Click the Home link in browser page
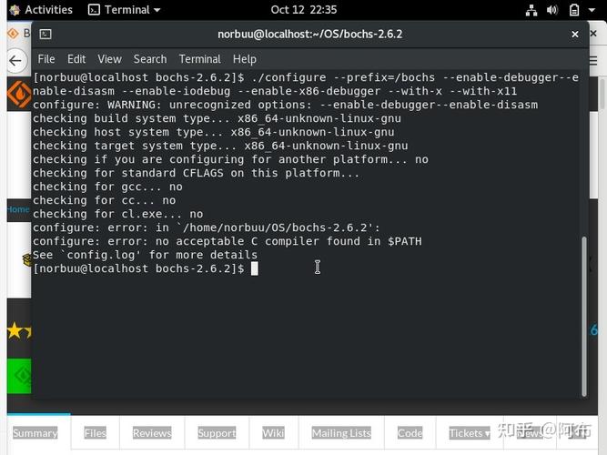The height and width of the screenshot is (455, 607). 18,209
